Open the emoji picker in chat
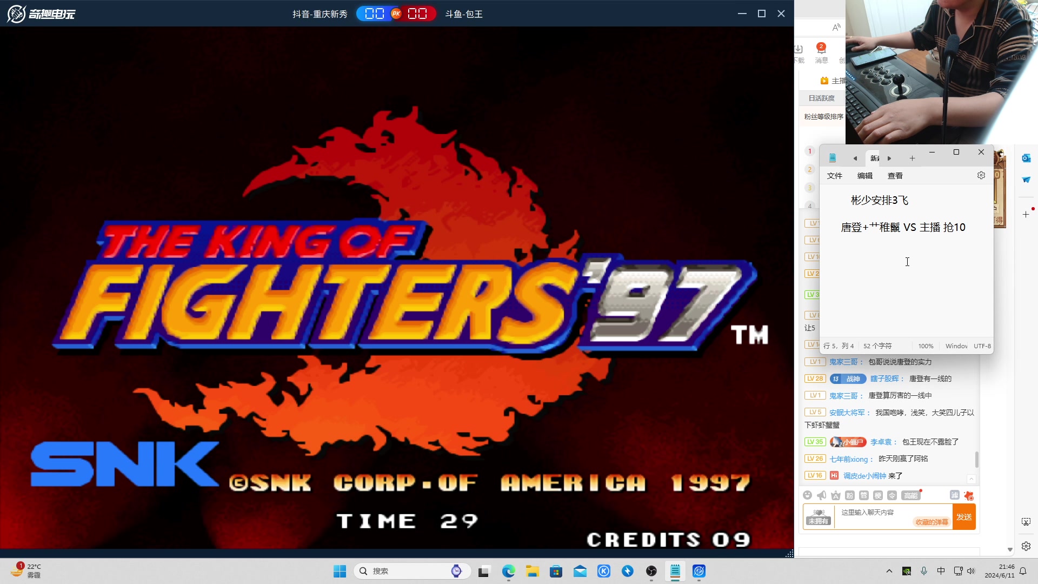Screen dimensions: 1038x584 click(807, 495)
